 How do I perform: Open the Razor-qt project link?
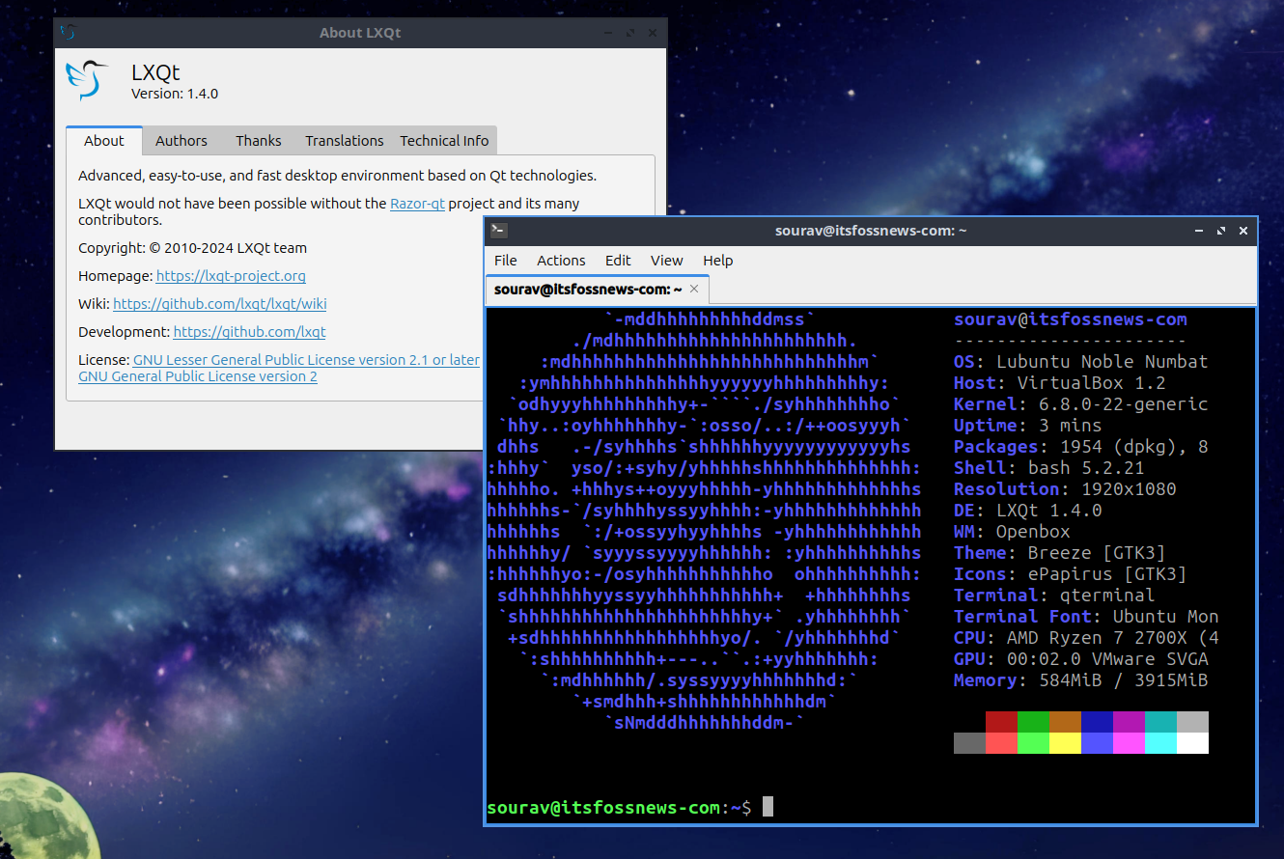(417, 204)
